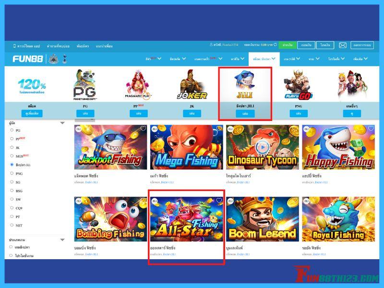
Task: Open the highlighted slots/fishing nav tab
Action: click(x=264, y=59)
